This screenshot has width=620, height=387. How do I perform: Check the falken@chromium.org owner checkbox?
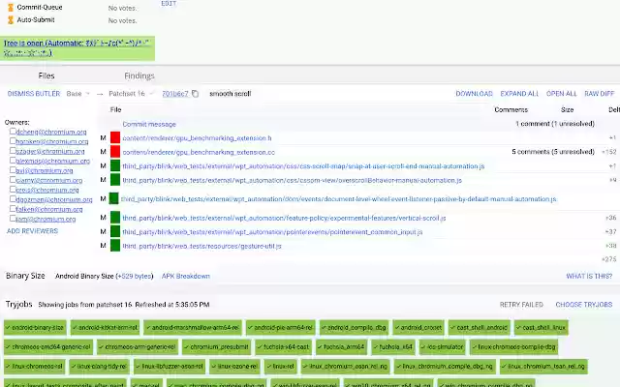coord(13,209)
